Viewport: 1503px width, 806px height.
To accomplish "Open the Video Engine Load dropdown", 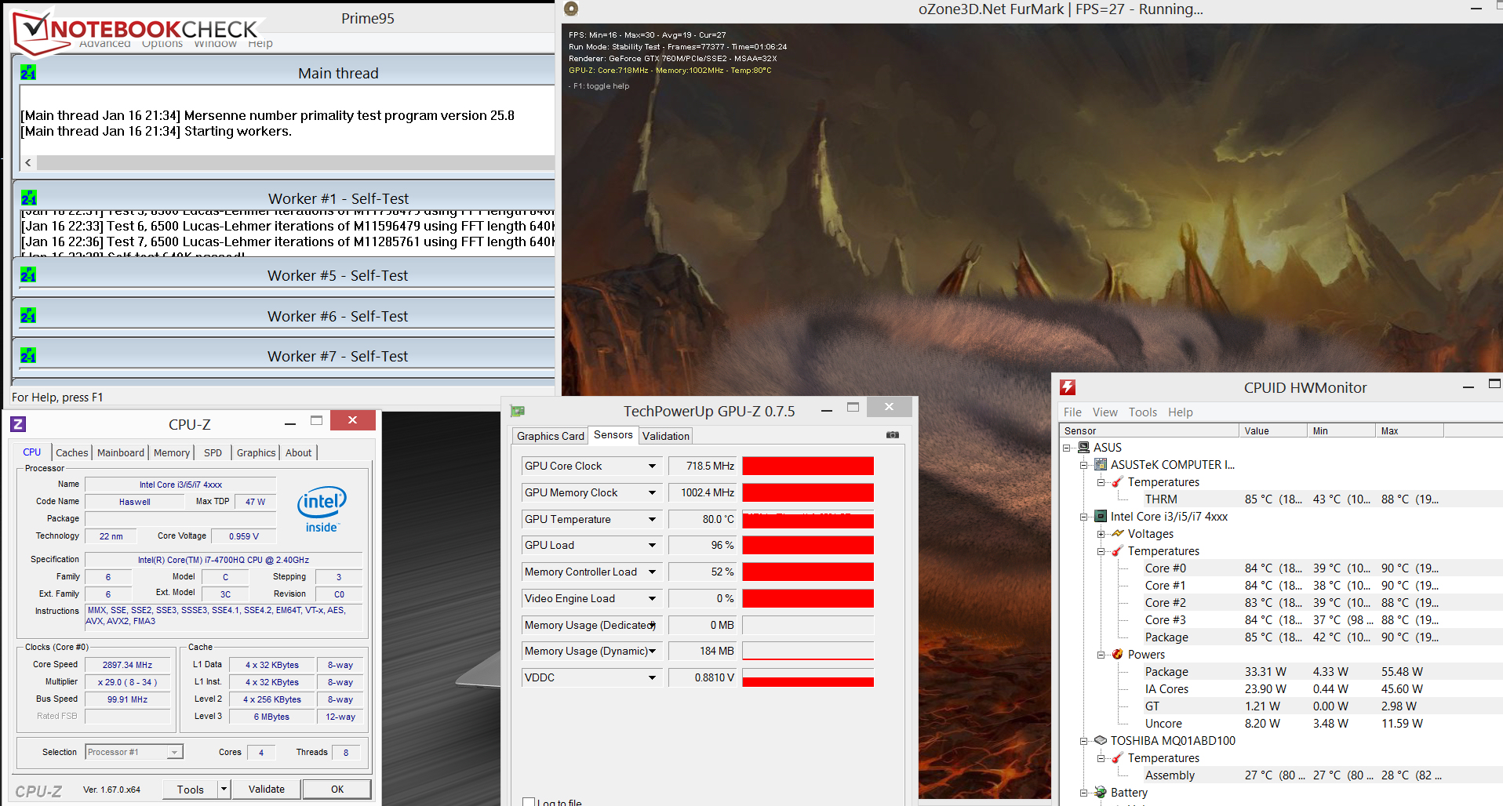I will click(x=652, y=598).
